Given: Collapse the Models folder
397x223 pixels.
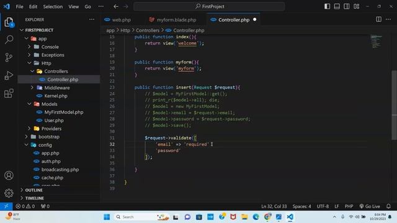Looking at the screenshot, I should (x=29, y=104).
